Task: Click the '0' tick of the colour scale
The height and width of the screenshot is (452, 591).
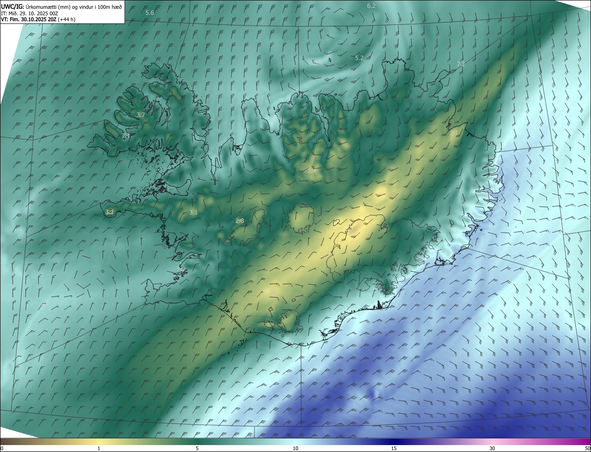Action: [x=2, y=448]
